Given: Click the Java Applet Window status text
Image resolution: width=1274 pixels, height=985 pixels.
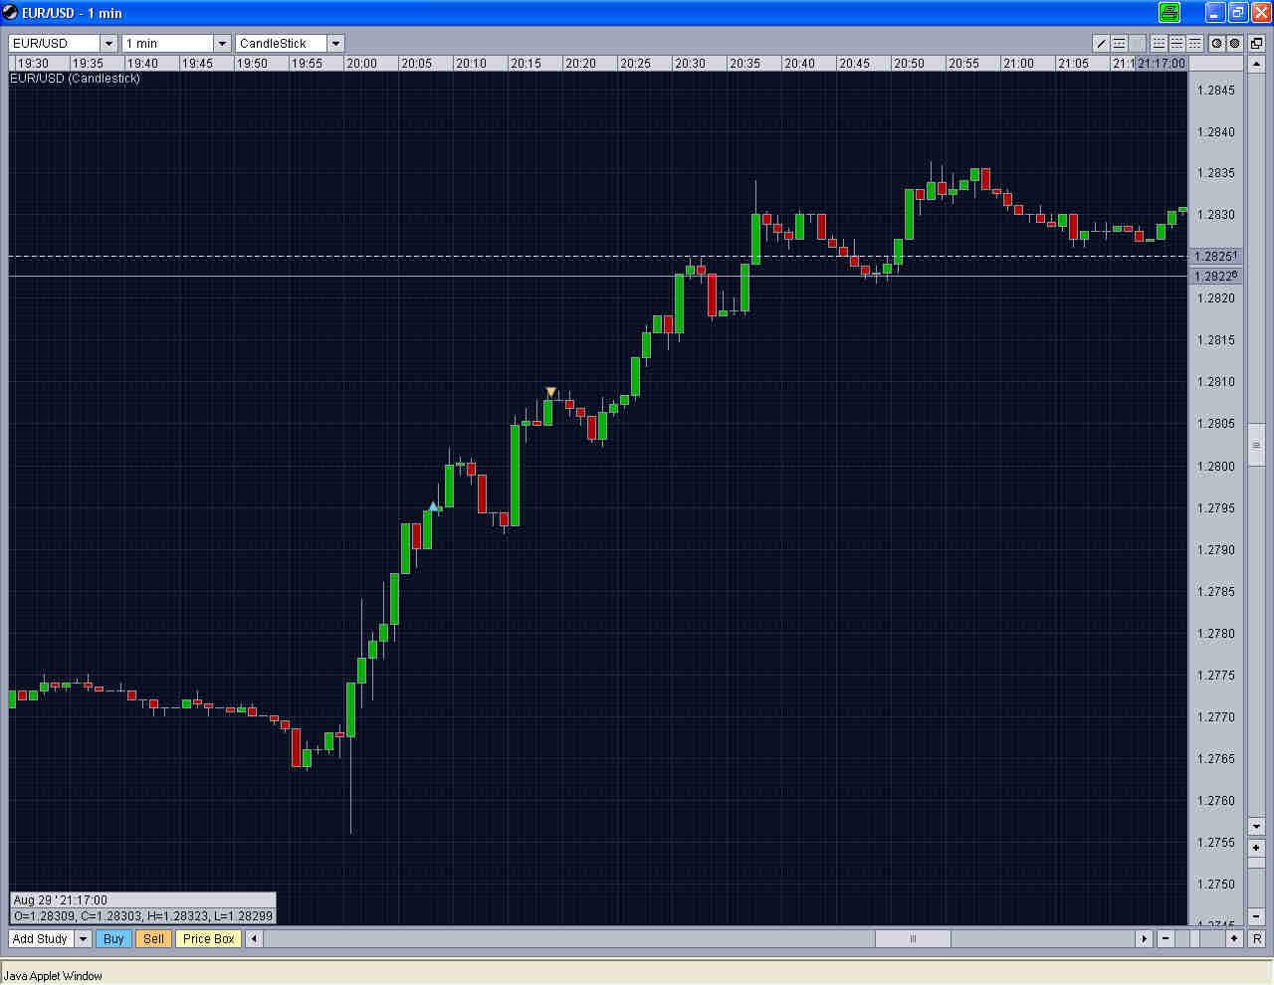Looking at the screenshot, I should pos(53,976).
